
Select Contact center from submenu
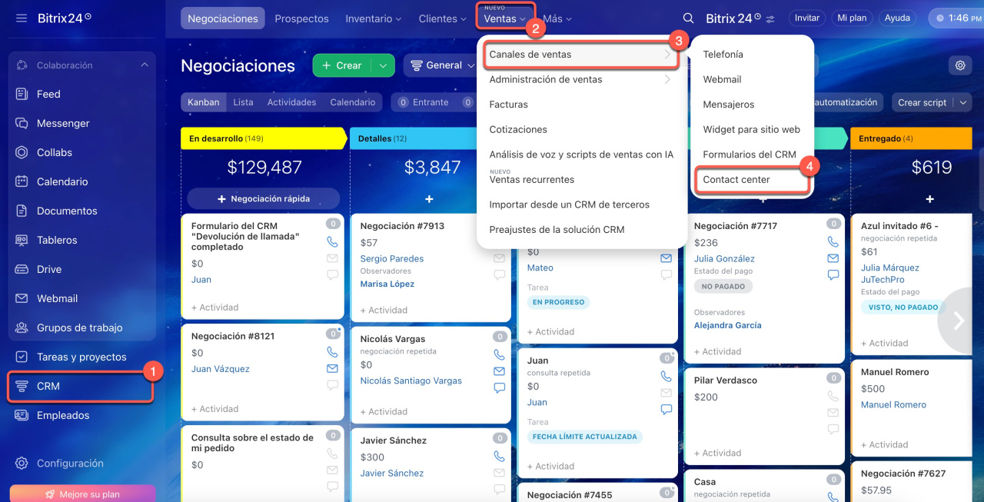tap(736, 179)
